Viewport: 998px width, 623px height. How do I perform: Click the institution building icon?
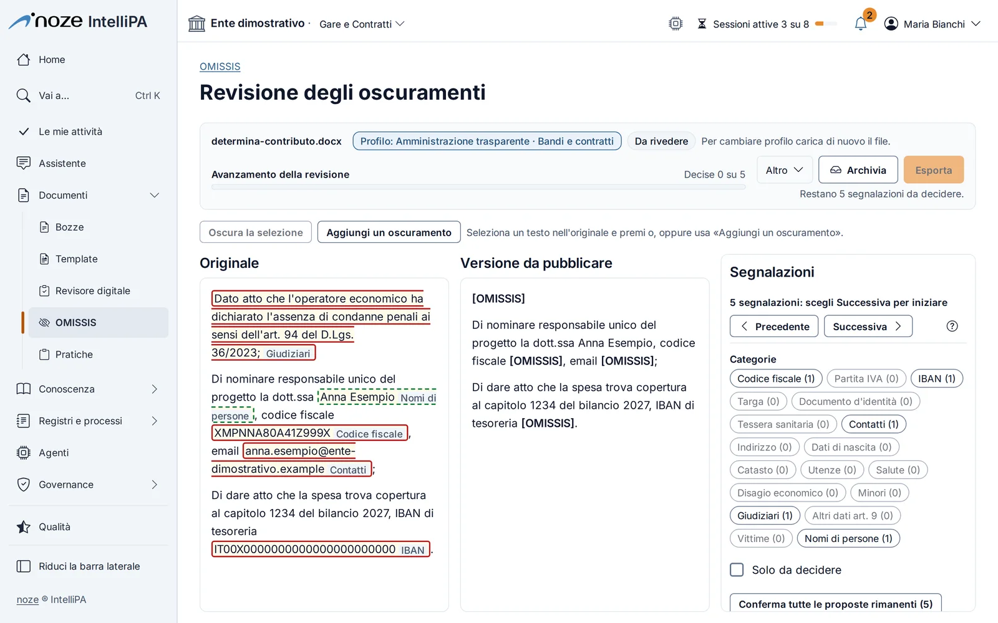click(196, 24)
